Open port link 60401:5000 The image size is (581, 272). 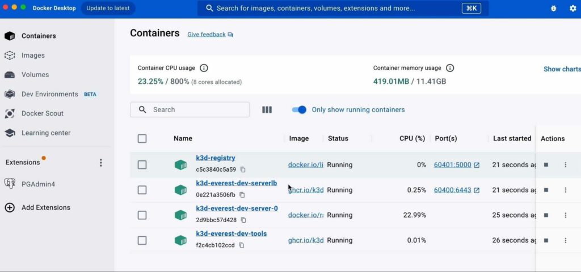[x=452, y=165]
